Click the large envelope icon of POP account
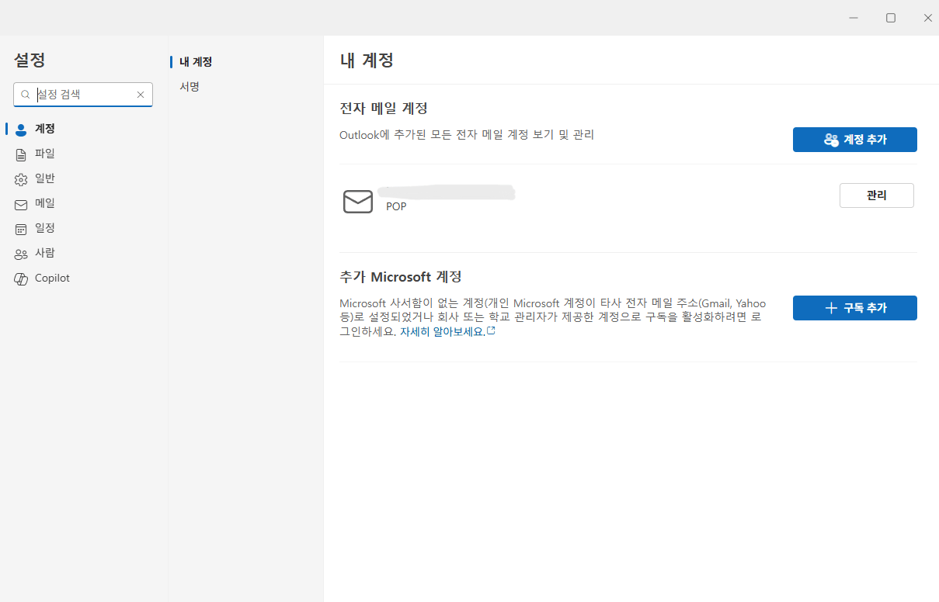The image size is (939, 602). pos(358,202)
